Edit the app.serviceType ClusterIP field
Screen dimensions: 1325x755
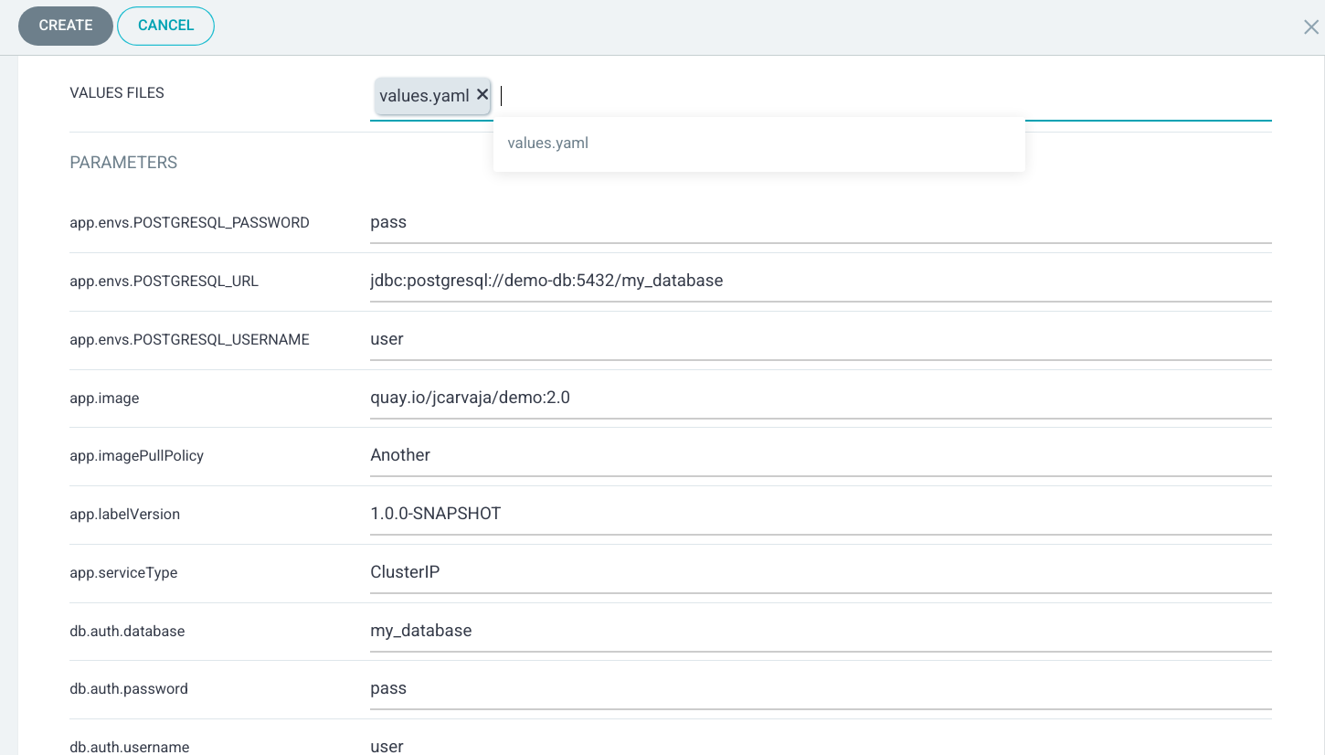pos(821,572)
